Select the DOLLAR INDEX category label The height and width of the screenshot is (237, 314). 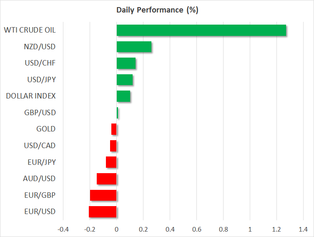tap(31, 96)
